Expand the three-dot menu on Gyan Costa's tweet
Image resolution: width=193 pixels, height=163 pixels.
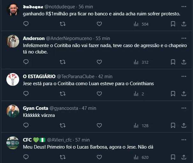[184, 108]
